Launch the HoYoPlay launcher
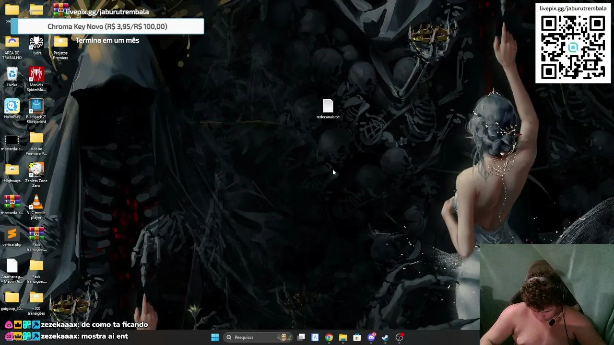 tap(12, 109)
